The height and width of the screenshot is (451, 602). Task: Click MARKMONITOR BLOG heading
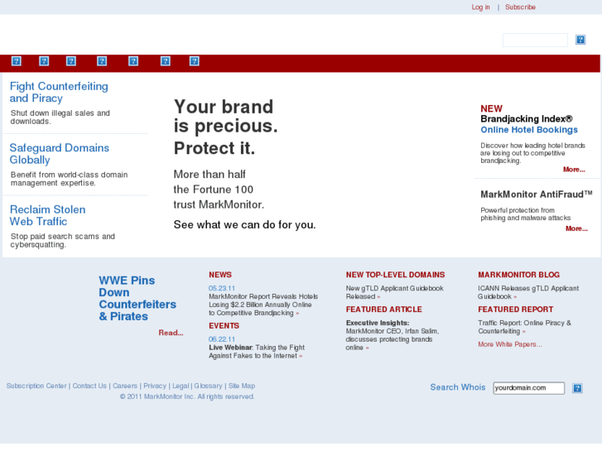tap(518, 275)
